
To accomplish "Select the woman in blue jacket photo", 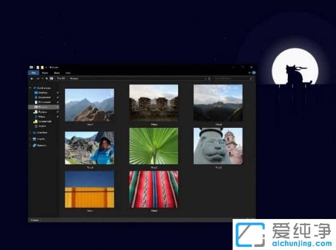I will coord(89,148).
